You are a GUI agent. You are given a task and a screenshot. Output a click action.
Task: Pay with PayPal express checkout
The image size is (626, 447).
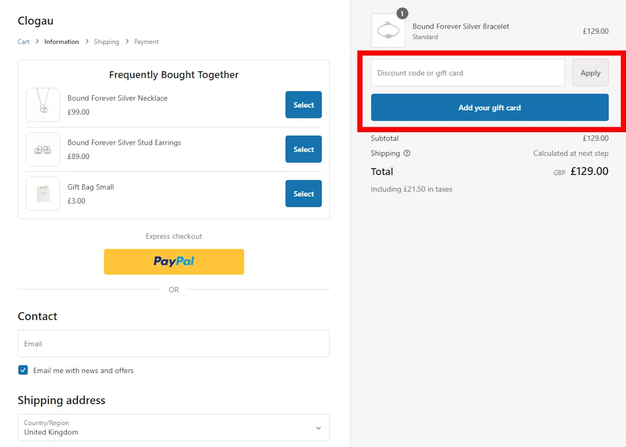[174, 262]
